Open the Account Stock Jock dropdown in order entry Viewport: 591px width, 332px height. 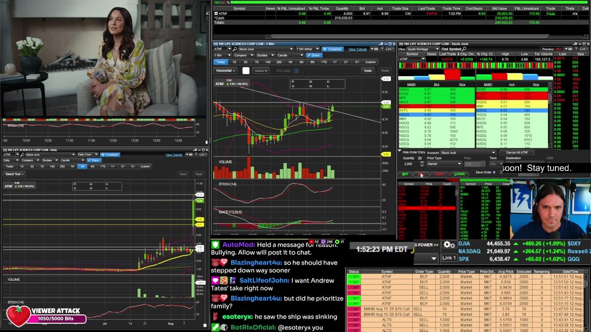pos(468,153)
